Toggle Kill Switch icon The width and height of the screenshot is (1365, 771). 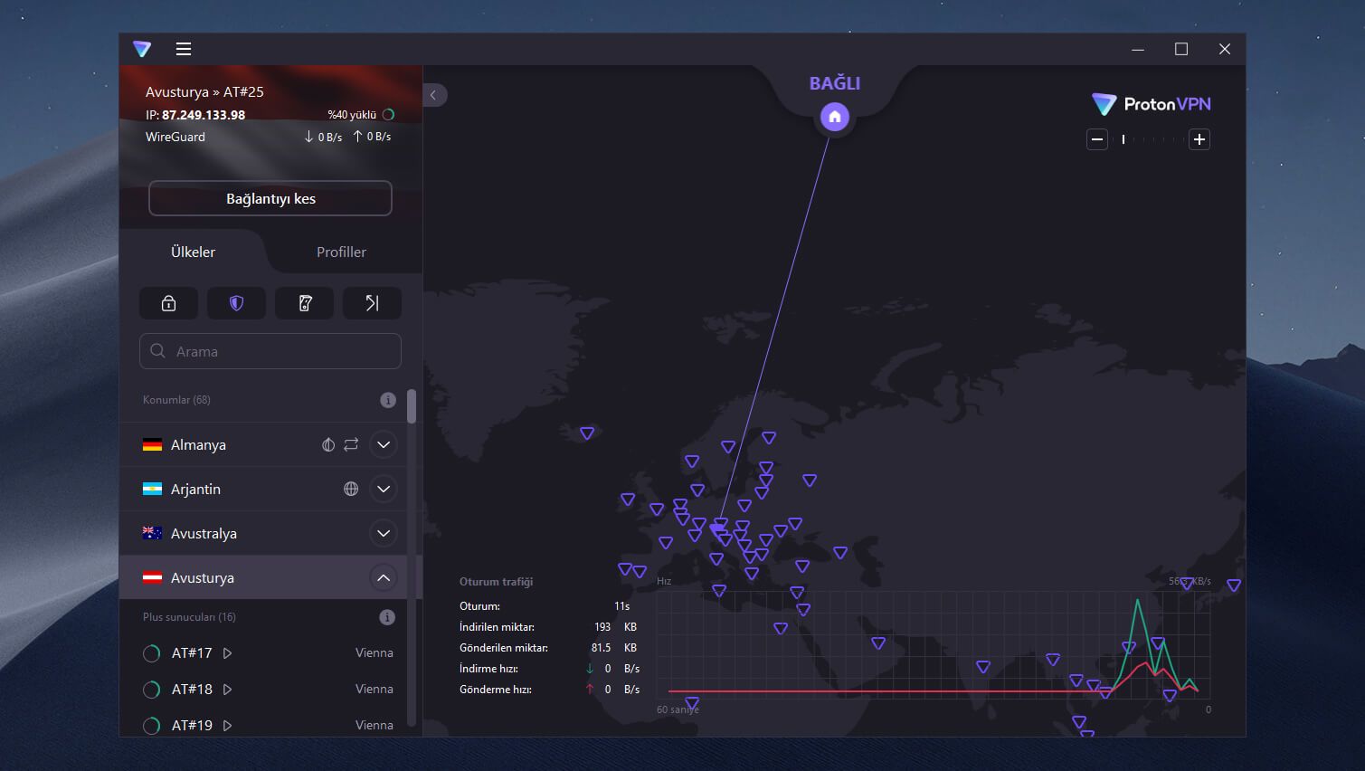point(305,303)
